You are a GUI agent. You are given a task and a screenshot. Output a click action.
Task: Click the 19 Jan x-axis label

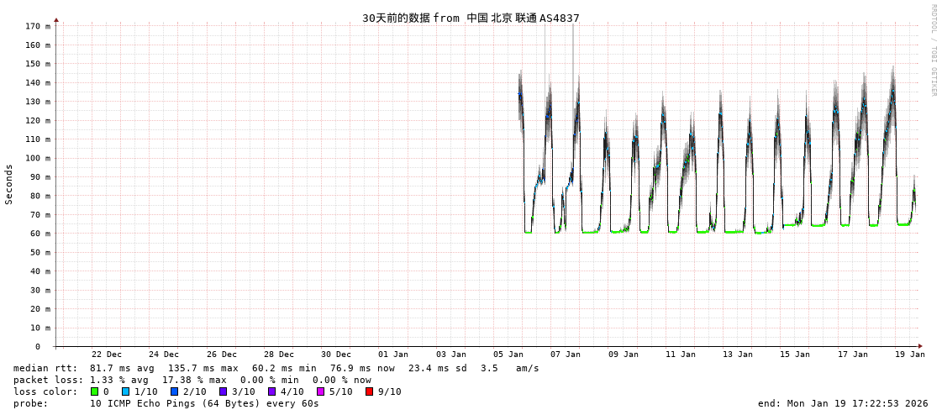pos(909,355)
